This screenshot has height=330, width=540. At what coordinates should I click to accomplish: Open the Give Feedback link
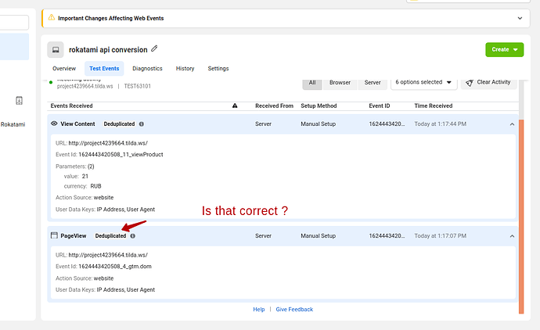[x=294, y=310]
